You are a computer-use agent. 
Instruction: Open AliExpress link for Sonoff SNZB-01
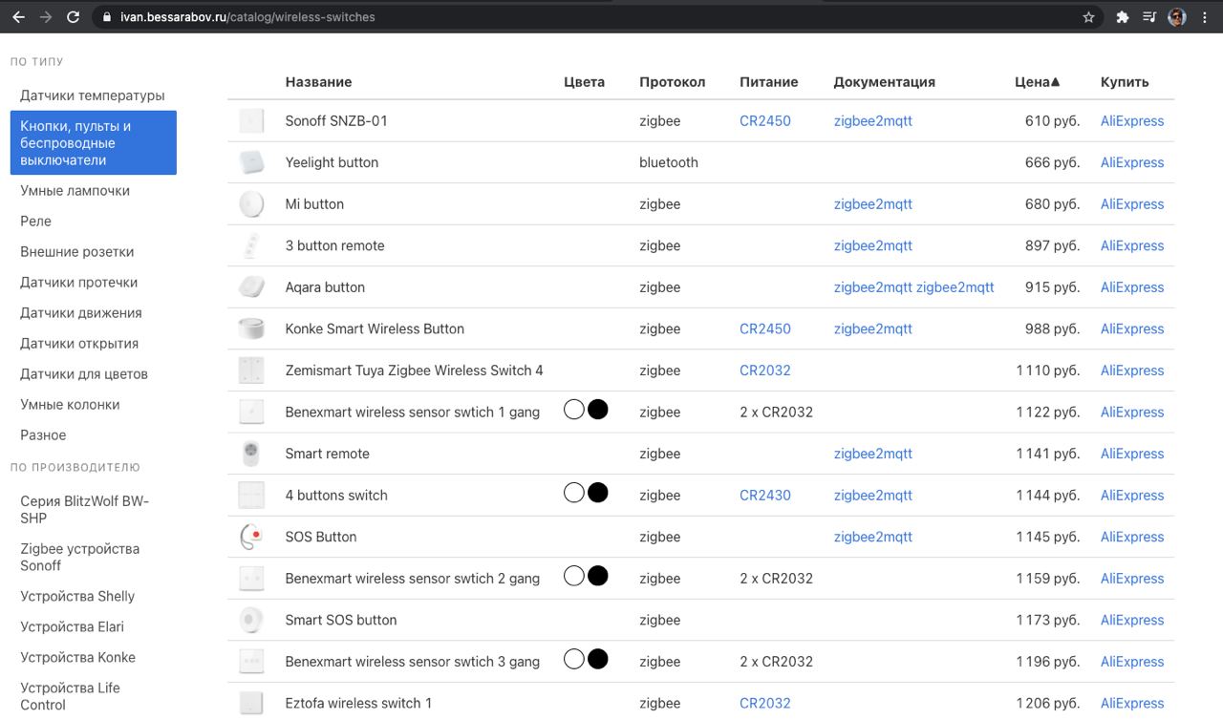click(1132, 121)
